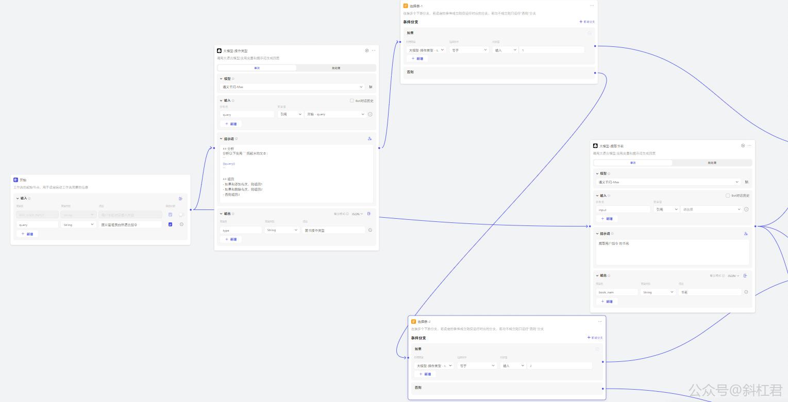Click the import icon beside JSON in 大模型-操作类型 输出
This screenshot has height=402, width=788.
coord(369,214)
